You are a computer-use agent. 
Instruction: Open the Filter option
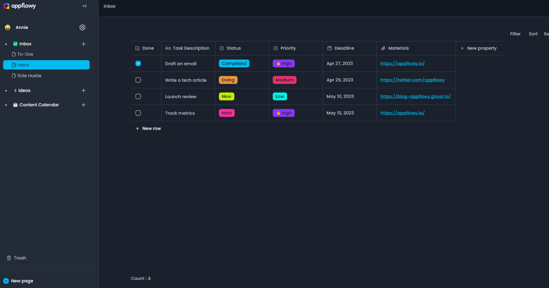click(515, 34)
